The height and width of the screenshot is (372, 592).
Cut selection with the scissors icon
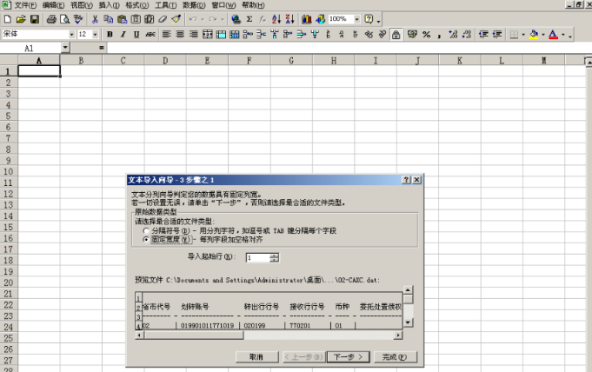point(95,19)
